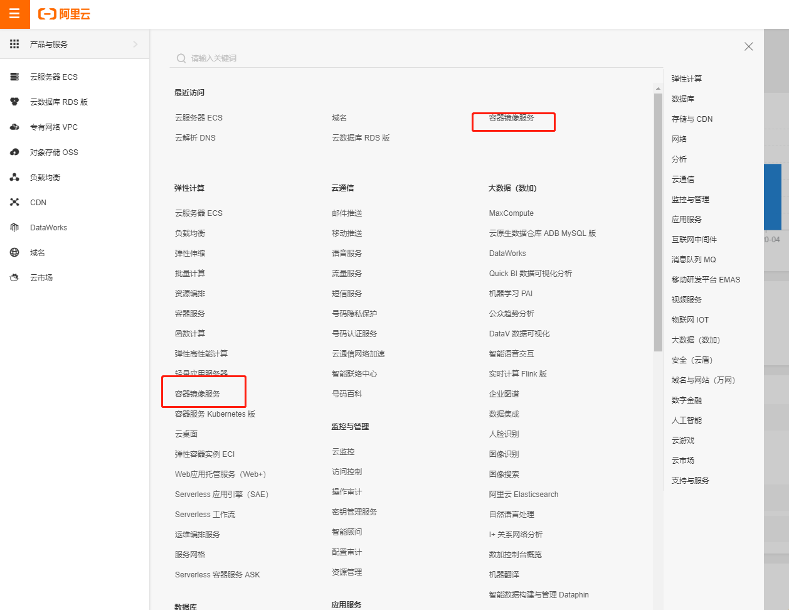Image resolution: width=789 pixels, height=610 pixels.
Task: Click the CDN icon in sidebar
Action: (14, 202)
